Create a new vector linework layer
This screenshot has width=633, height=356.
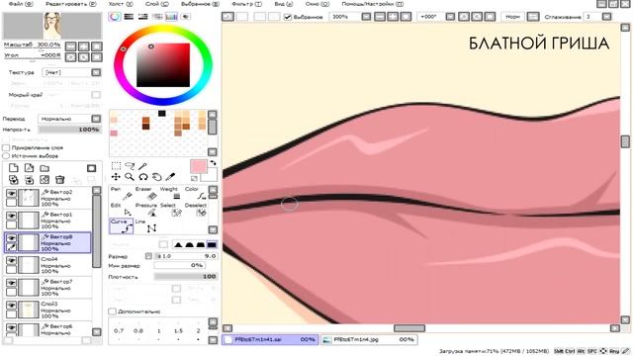29,168
